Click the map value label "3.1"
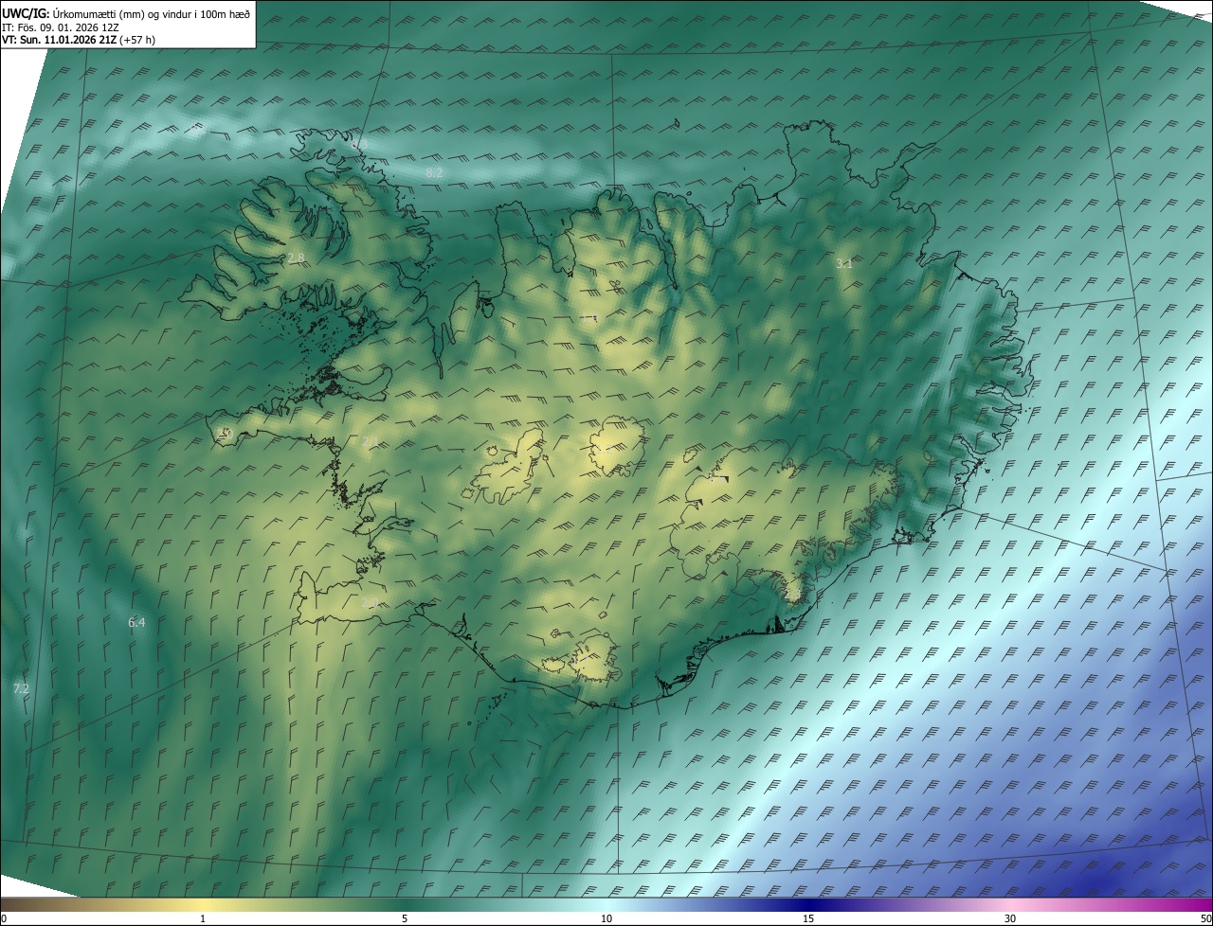The width and height of the screenshot is (1213, 926). [x=843, y=264]
